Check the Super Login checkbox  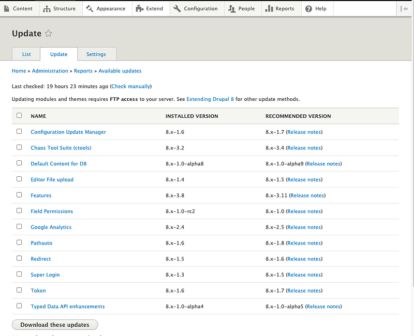pos(19,274)
